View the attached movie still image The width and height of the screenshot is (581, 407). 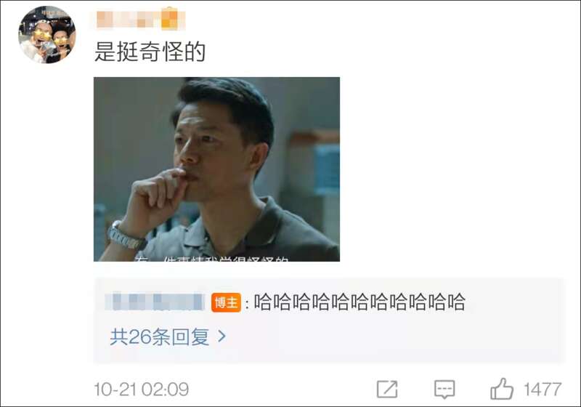click(x=216, y=169)
